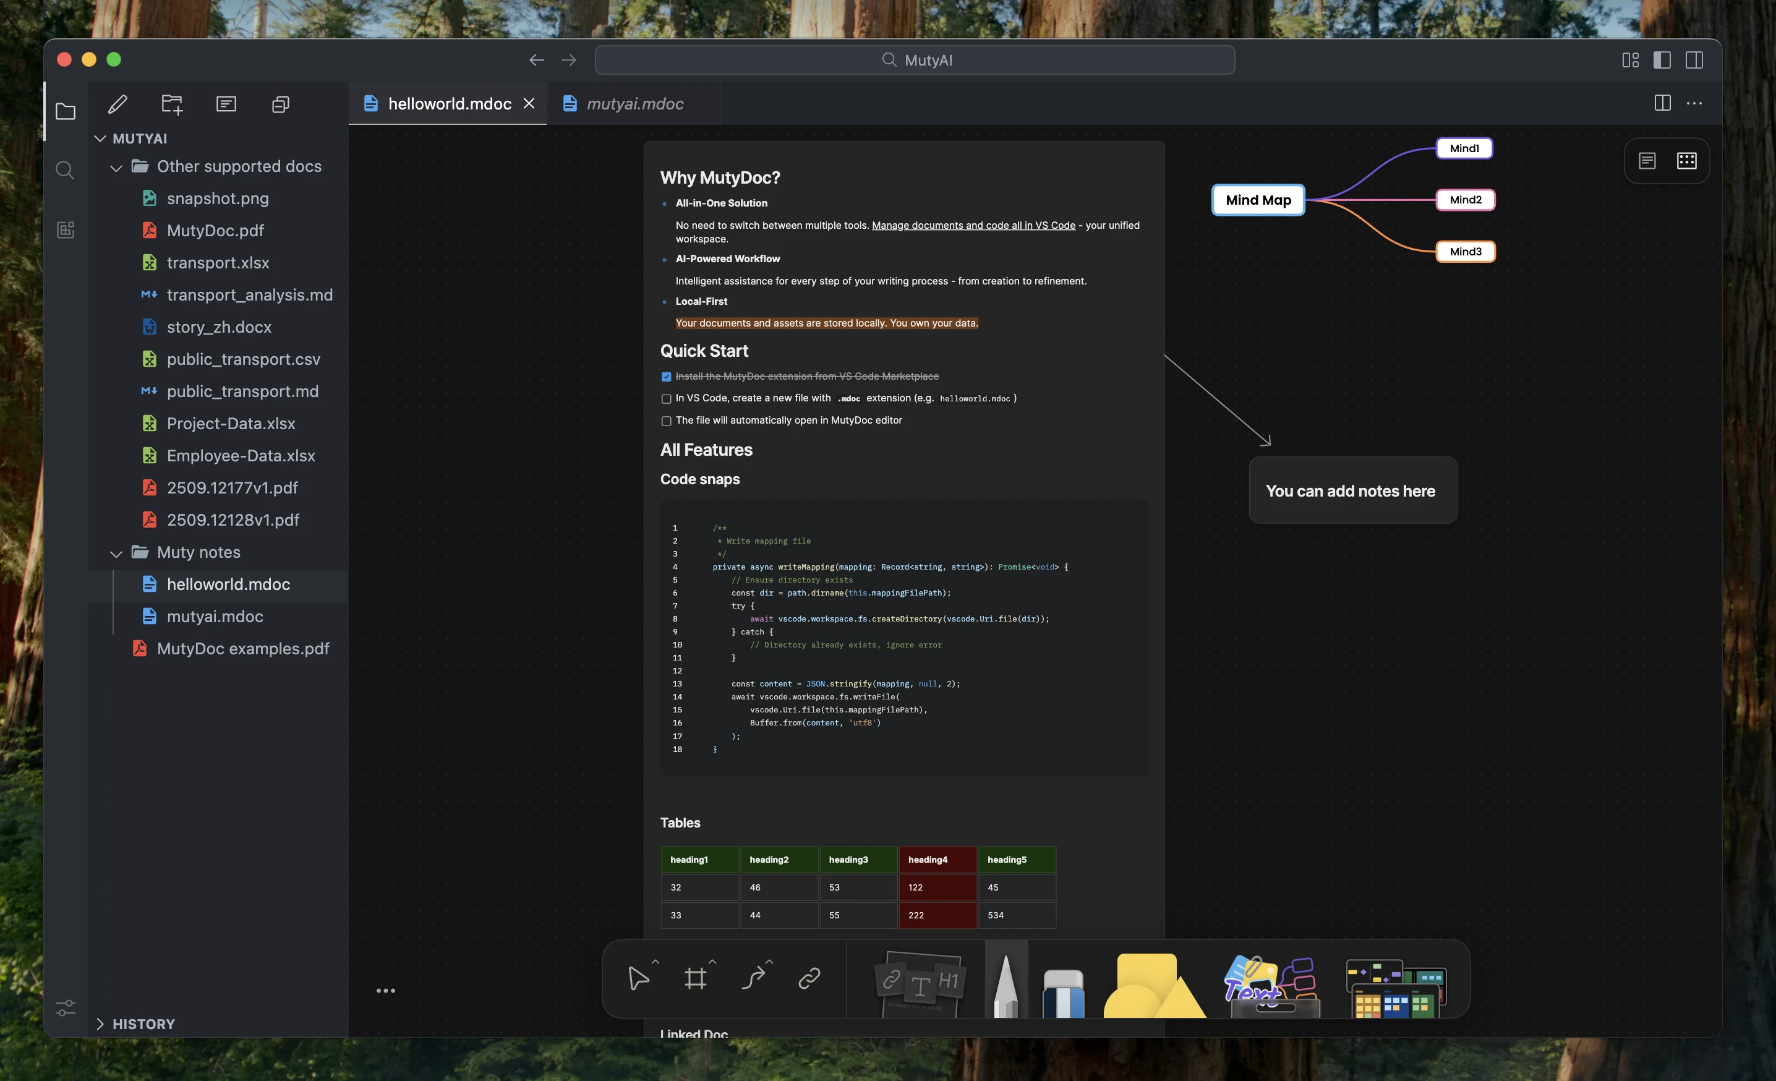
Task: Click the highlighted stored locally sentence
Action: coord(827,323)
